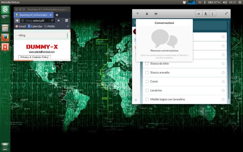243x152 pixels.
Task: Expand Firefox toolbar overflow chevron
Action: pos(59,21)
